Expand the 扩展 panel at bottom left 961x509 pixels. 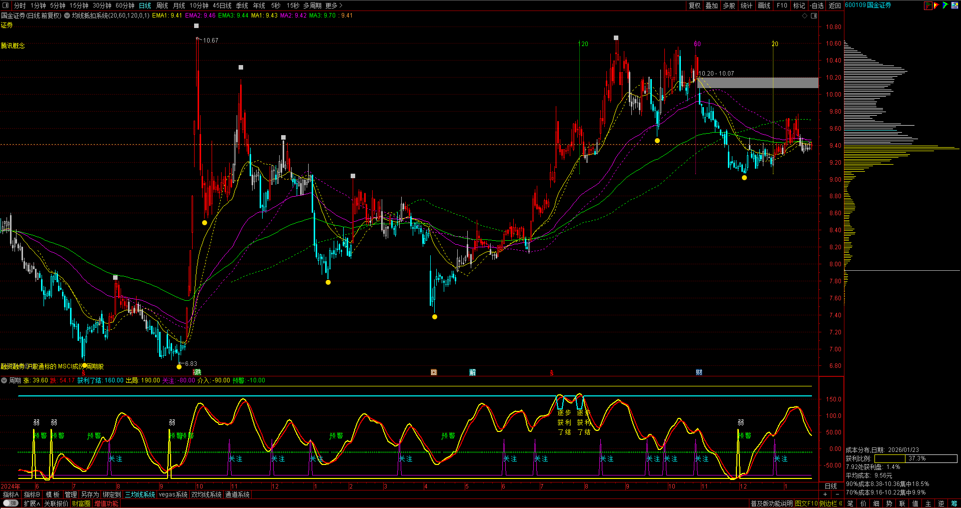pos(32,503)
